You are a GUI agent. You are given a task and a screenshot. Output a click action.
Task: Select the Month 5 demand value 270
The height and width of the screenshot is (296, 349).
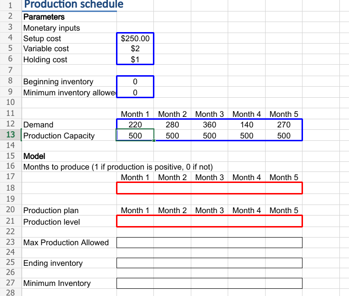(284, 125)
